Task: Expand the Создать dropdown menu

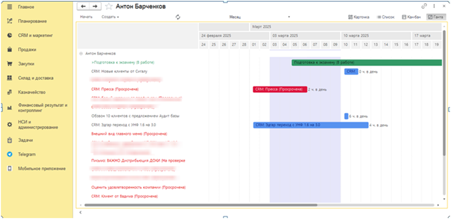Action: pyautogui.click(x=110, y=17)
